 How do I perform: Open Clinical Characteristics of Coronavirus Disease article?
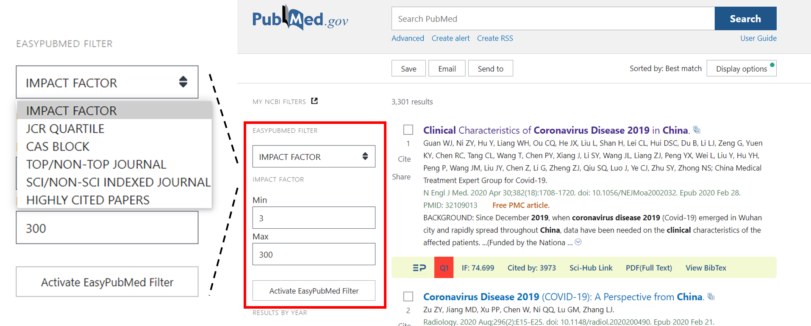click(x=555, y=130)
